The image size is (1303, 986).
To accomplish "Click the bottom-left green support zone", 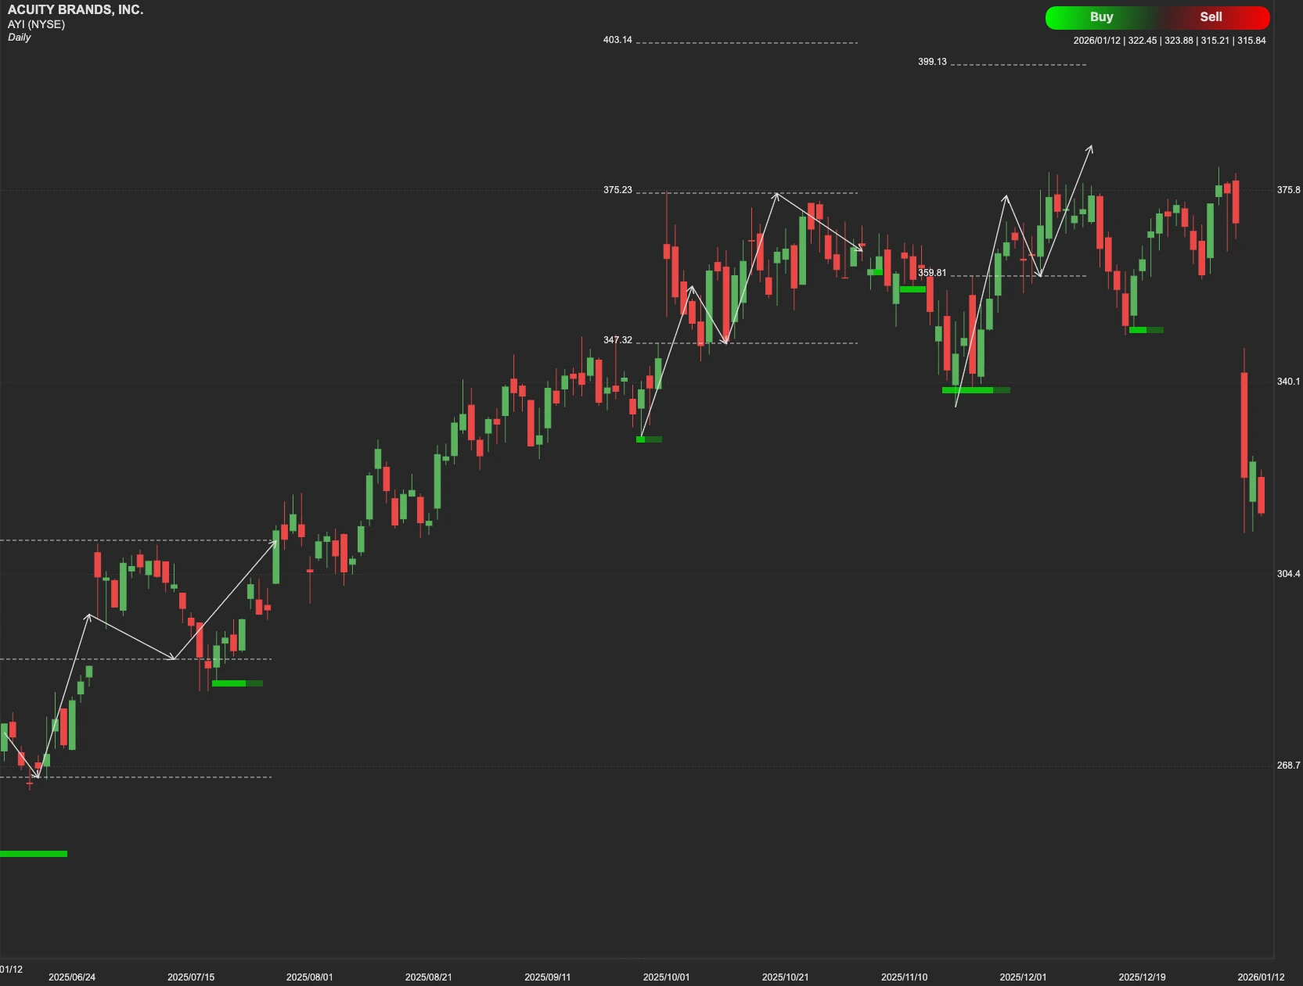I will (x=33, y=854).
